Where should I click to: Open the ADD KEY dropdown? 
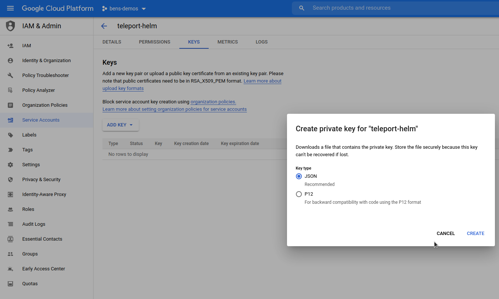pyautogui.click(x=120, y=125)
